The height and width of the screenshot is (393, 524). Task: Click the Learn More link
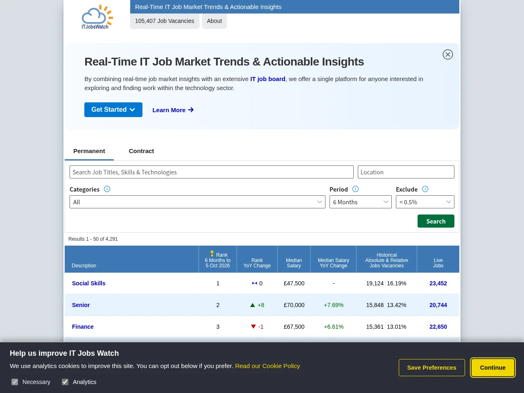173,110
